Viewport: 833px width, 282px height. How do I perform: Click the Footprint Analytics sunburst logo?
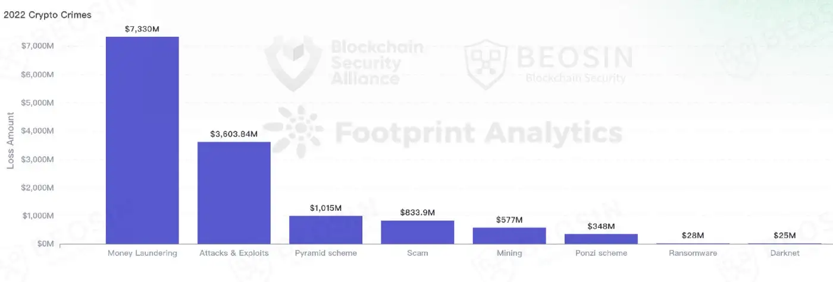(x=292, y=128)
